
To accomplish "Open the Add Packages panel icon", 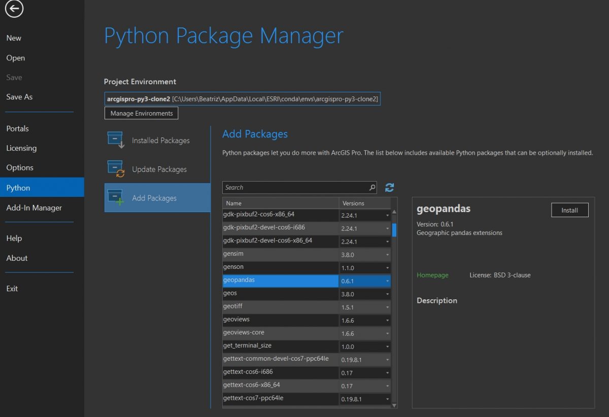I will click(x=115, y=196).
